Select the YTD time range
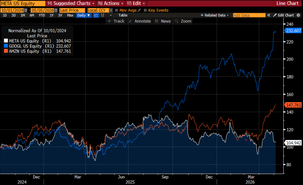This screenshot has width=303, height=185. pos(41,15)
